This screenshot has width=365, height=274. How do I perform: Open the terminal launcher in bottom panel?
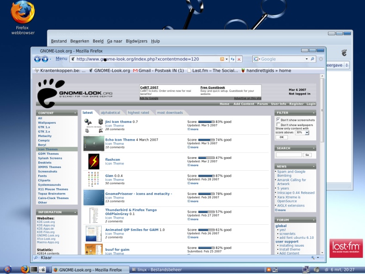34,269
